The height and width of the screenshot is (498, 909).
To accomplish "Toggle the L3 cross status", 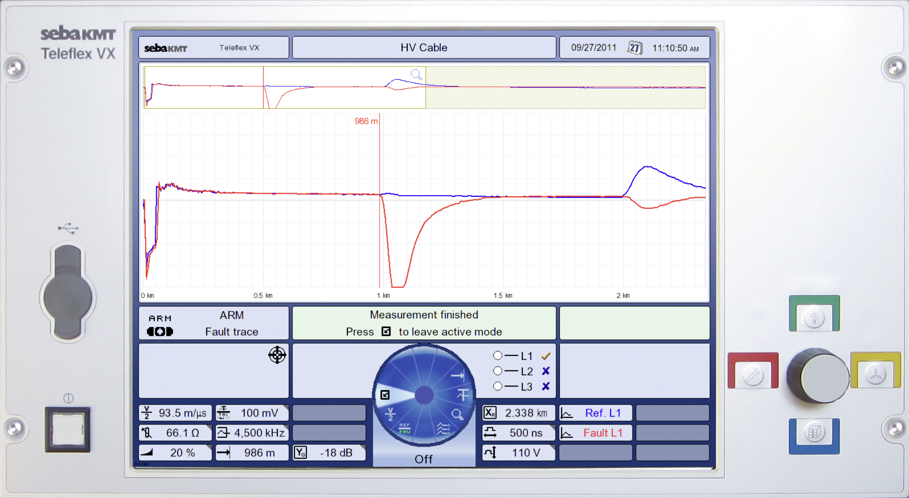I will tap(546, 386).
